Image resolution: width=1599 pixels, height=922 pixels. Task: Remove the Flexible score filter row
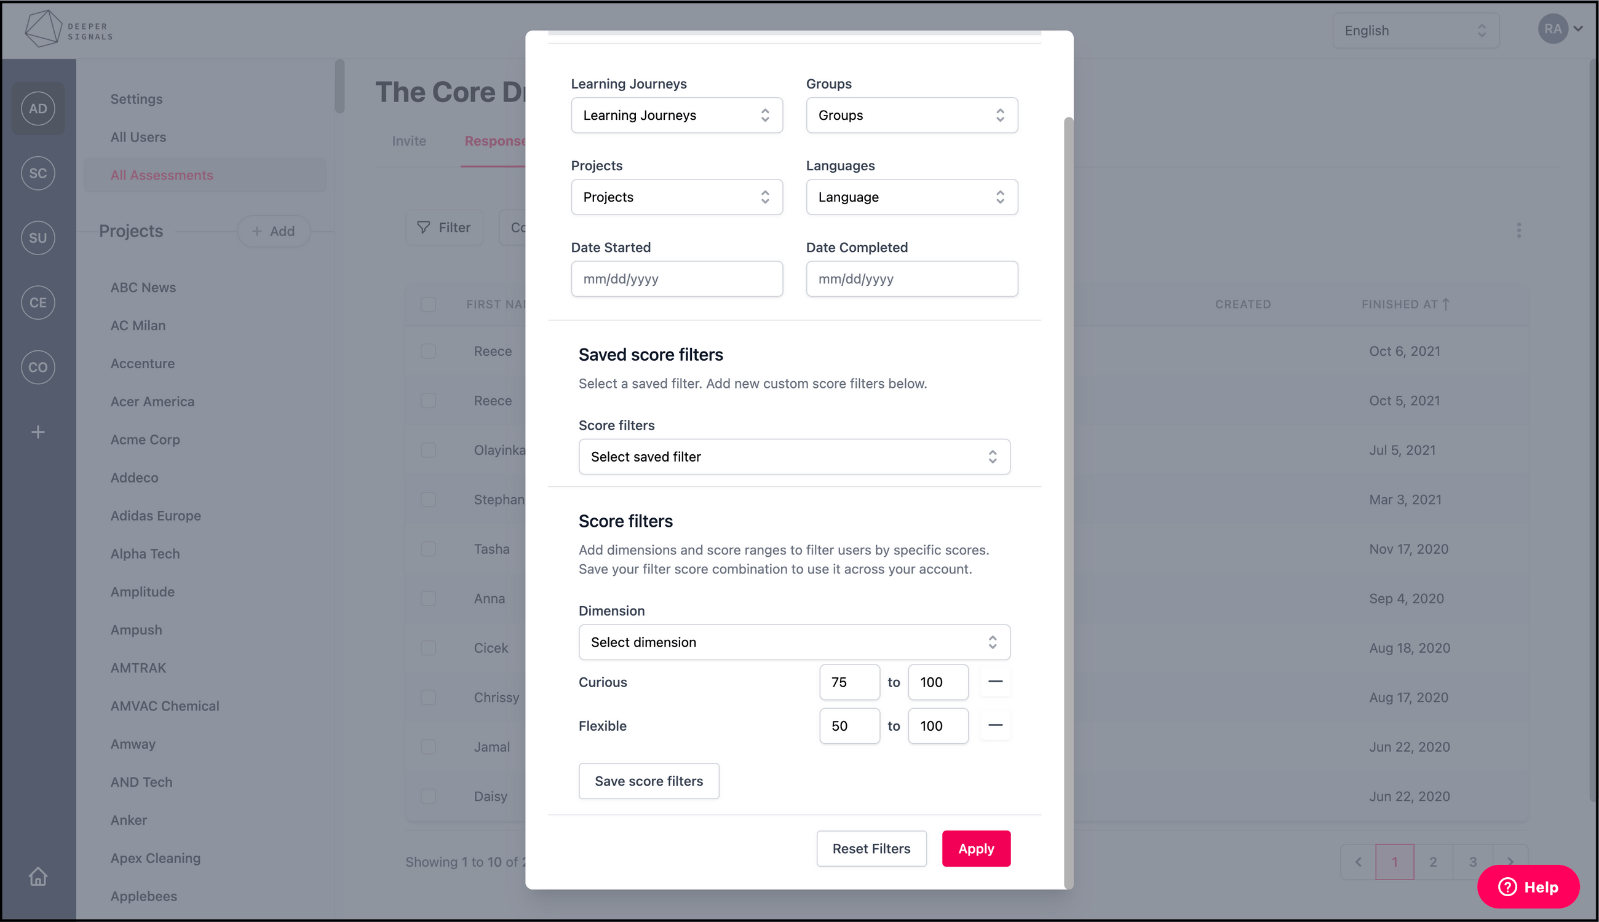point(994,726)
